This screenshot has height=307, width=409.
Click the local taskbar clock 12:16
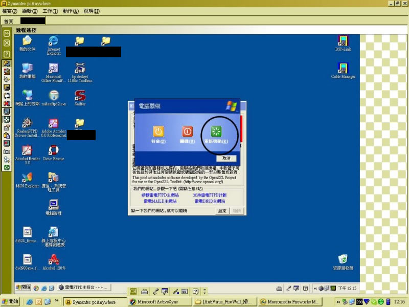(399, 302)
